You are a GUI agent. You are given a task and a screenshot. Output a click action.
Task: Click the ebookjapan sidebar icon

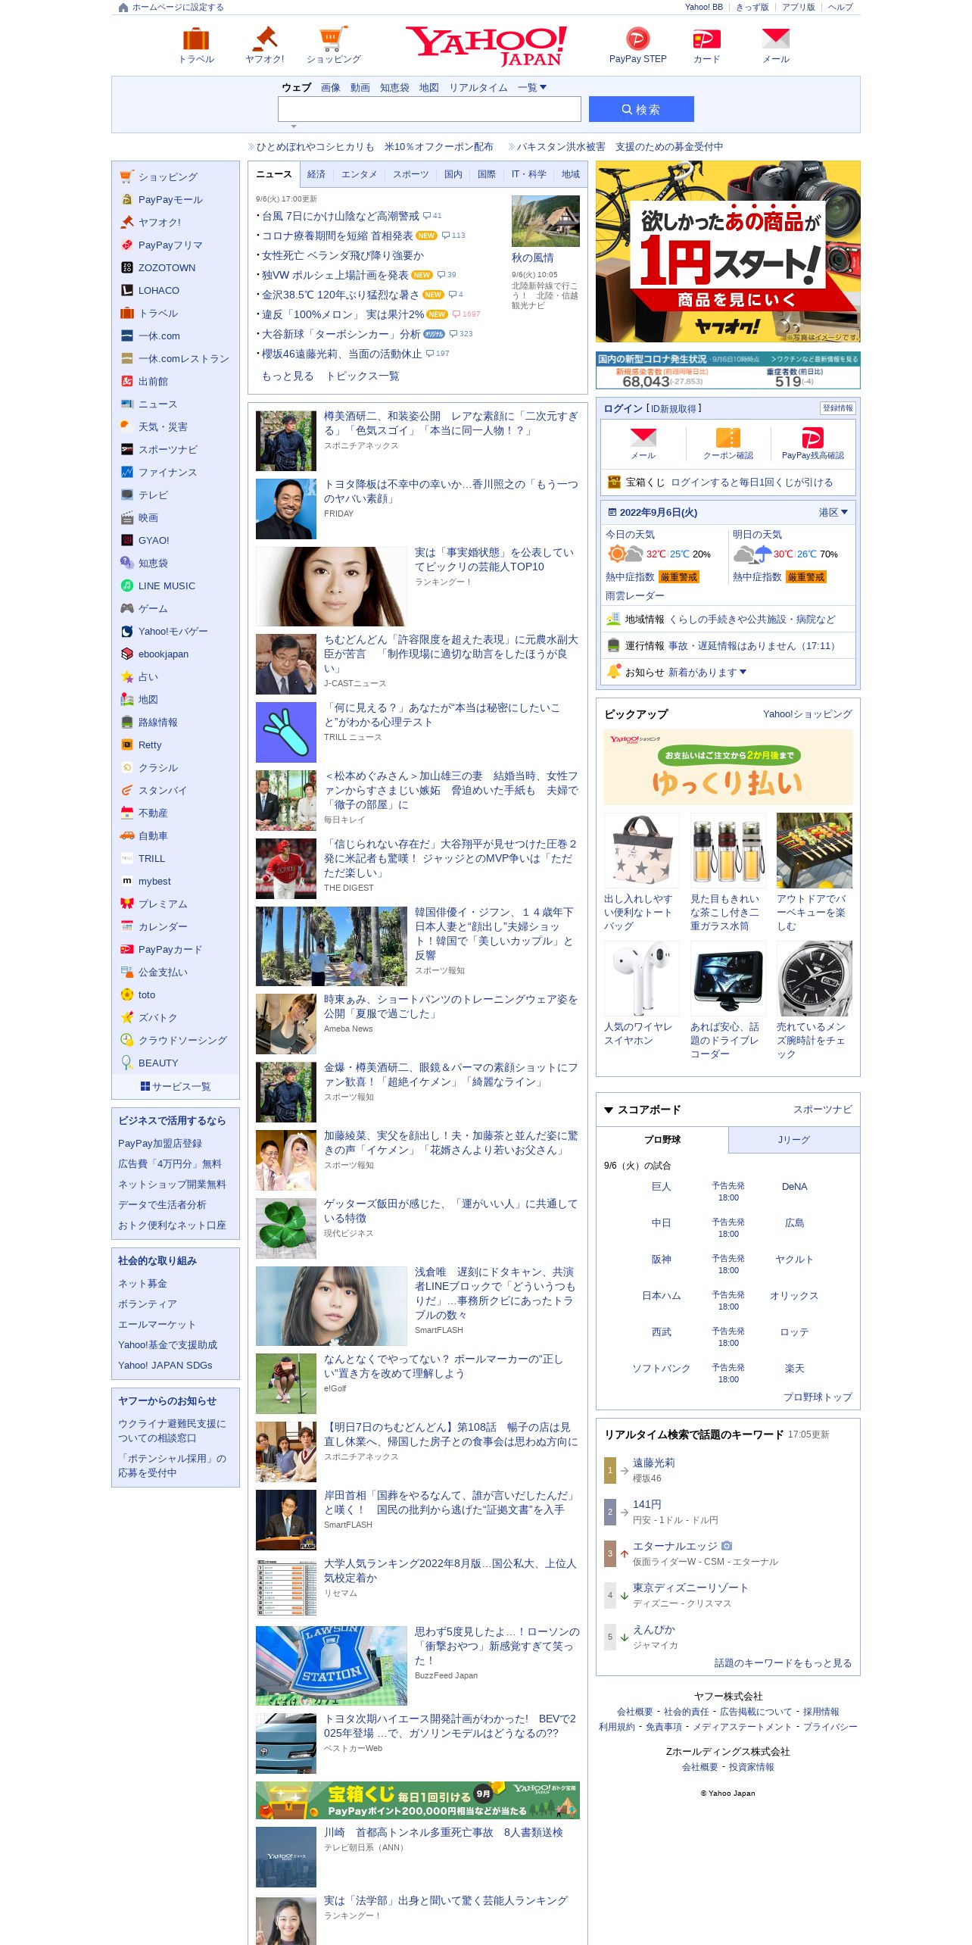coord(127,654)
